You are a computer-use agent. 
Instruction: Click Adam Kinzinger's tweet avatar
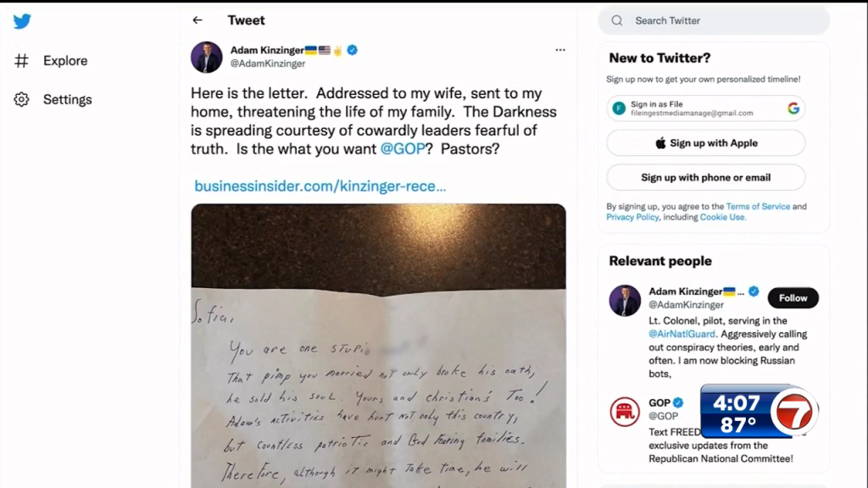pyautogui.click(x=207, y=57)
